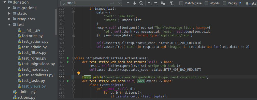The height and width of the screenshot is (100, 257).
Task: Click 'stripe-web-hook' string in line 327
Action: pos(161,66)
